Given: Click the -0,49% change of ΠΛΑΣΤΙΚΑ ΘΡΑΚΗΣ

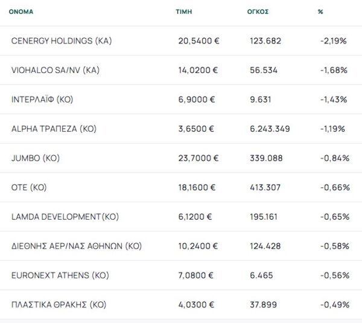Looking at the screenshot, I should [334, 304].
